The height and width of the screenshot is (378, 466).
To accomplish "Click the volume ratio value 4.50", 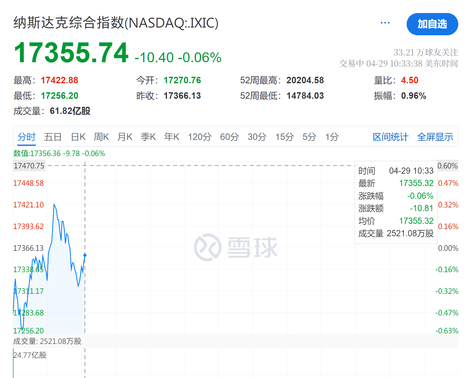I will point(409,80).
